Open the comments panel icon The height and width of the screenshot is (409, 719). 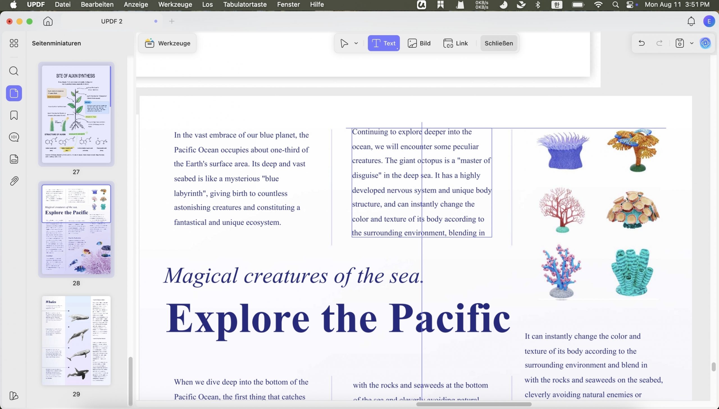[14, 137]
